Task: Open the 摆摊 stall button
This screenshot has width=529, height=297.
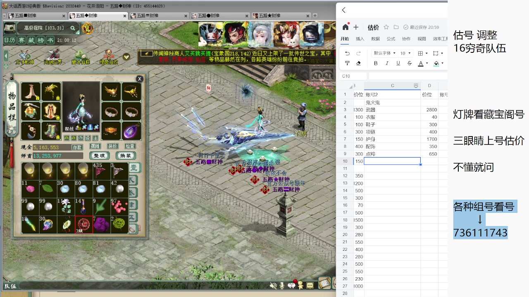Action: click(x=95, y=146)
